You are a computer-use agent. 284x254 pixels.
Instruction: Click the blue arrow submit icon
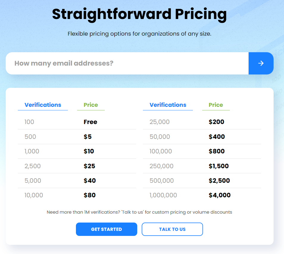coord(261,63)
